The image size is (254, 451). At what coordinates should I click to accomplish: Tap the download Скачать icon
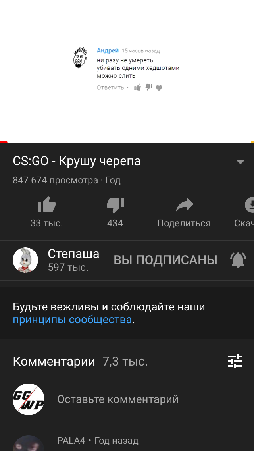[x=249, y=205]
